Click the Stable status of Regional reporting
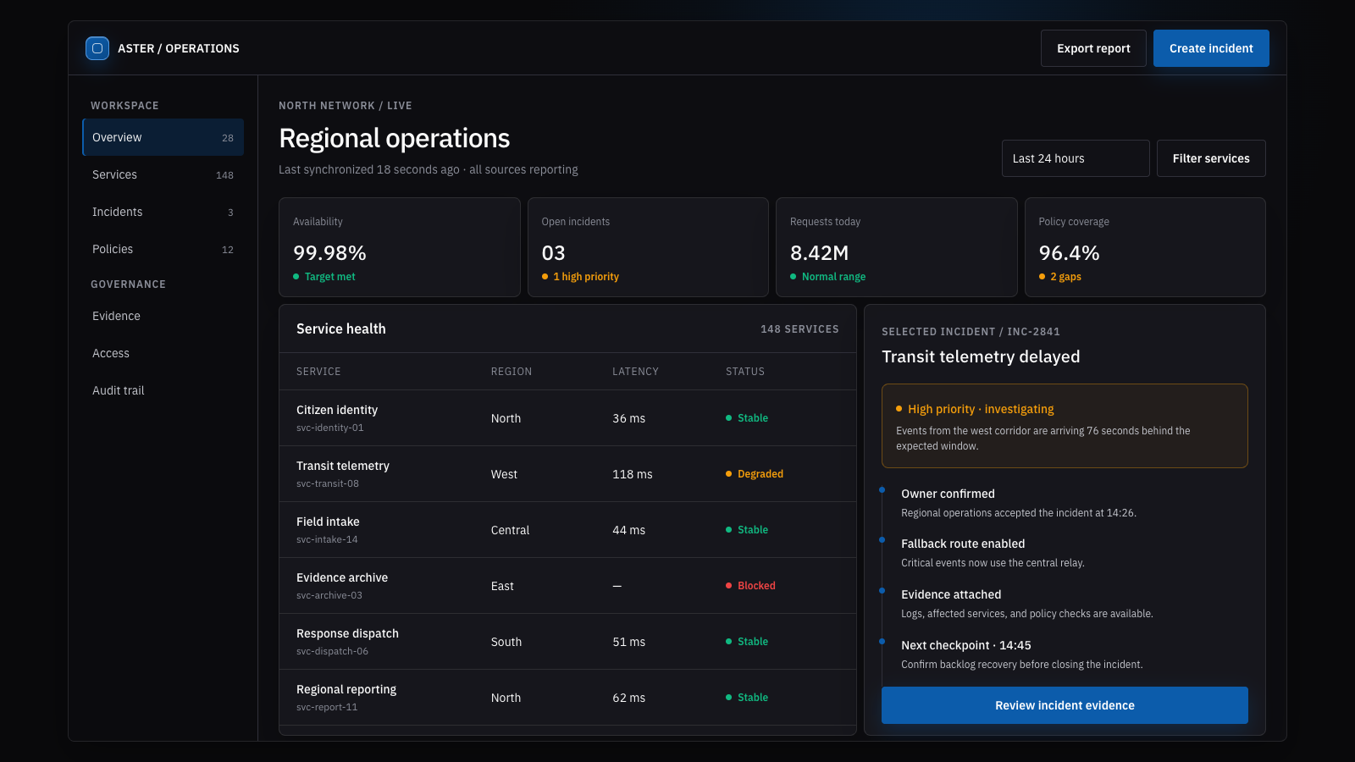 (x=747, y=698)
